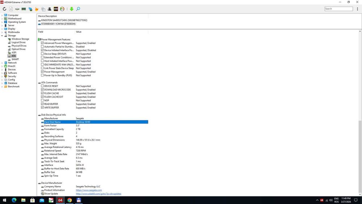
Task: Click the grayed calendar toolbar icon
Action: tap(43, 9)
